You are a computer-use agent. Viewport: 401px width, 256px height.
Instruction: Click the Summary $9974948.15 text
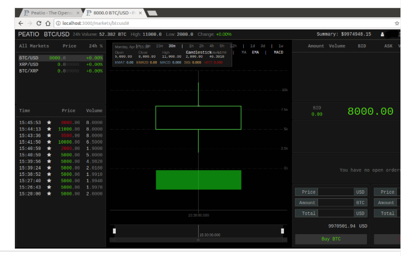point(344,34)
